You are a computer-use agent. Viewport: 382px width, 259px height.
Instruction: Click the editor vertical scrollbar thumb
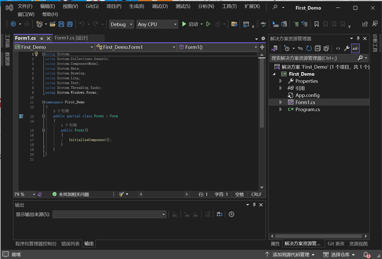tap(262, 94)
